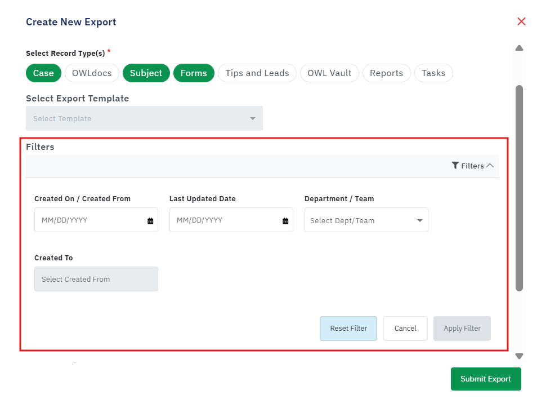
Task: Click the Select Record Type(s) label
Action: click(x=65, y=53)
